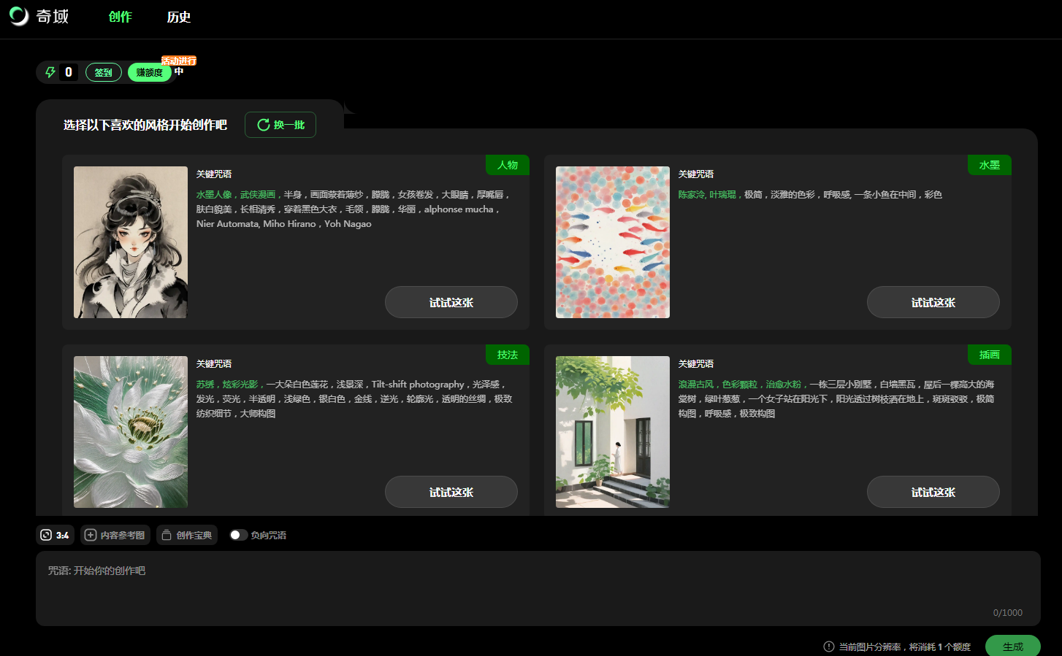The height and width of the screenshot is (656, 1062).
Task: Click 试试这张 for the villa illustration
Action: pos(933,492)
